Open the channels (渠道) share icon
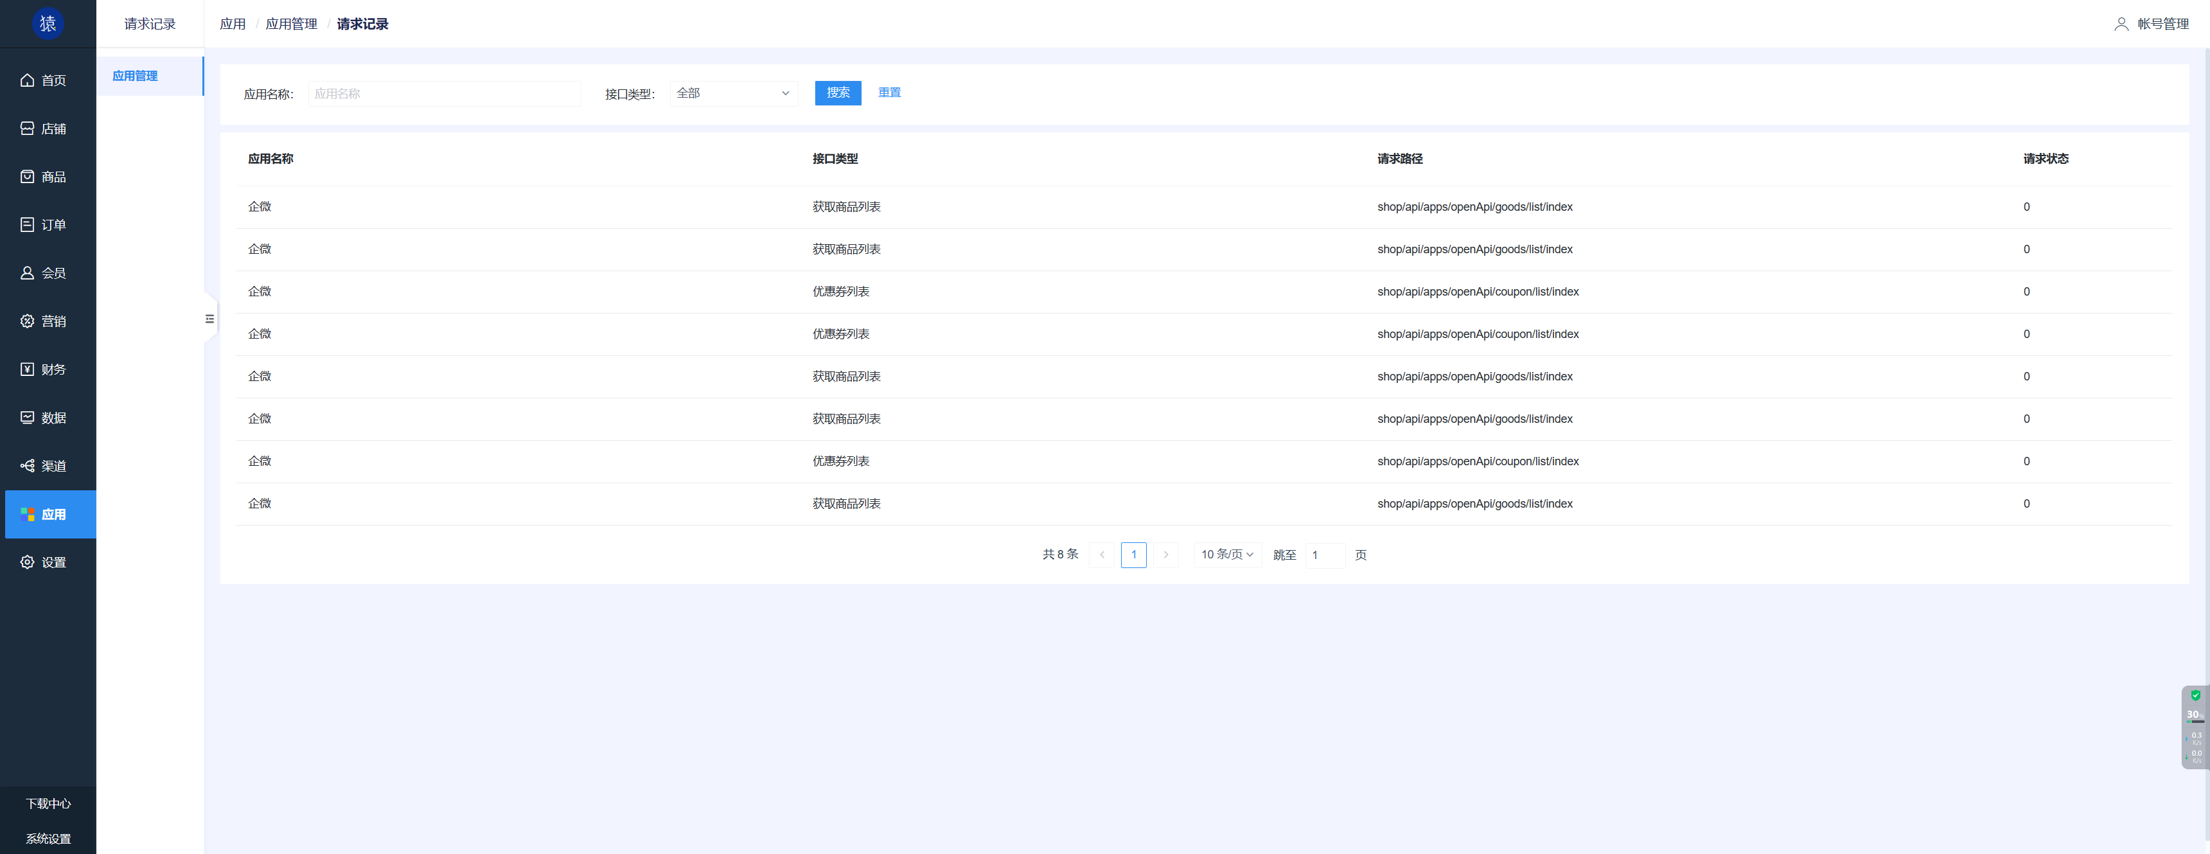2210x854 pixels. pyautogui.click(x=28, y=466)
